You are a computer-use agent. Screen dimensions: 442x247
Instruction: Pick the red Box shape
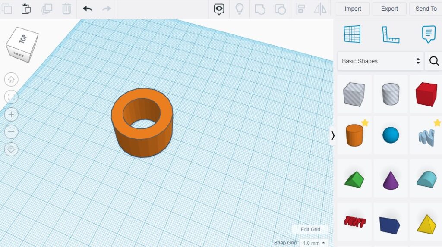(426, 94)
